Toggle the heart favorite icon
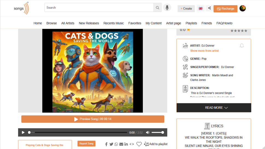The height and width of the screenshot is (149, 265). (139, 144)
